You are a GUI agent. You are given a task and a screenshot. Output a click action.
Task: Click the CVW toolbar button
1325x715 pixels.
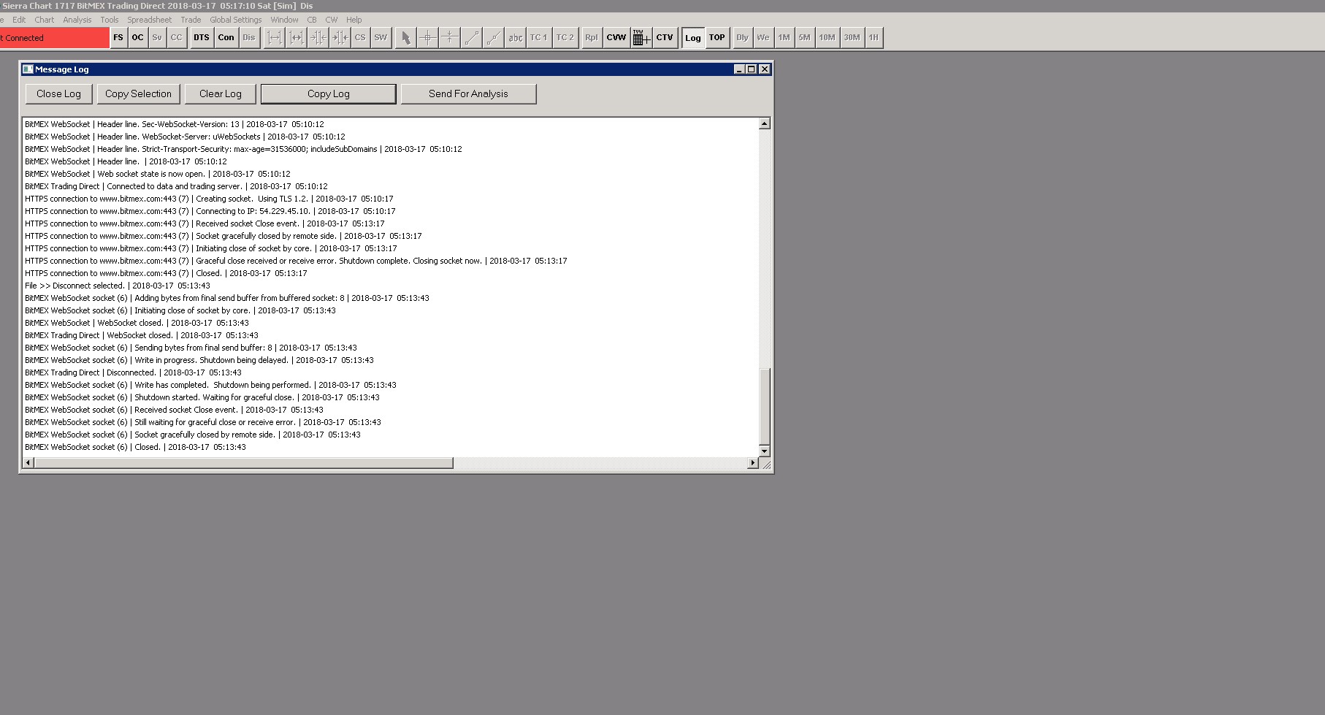tap(616, 38)
